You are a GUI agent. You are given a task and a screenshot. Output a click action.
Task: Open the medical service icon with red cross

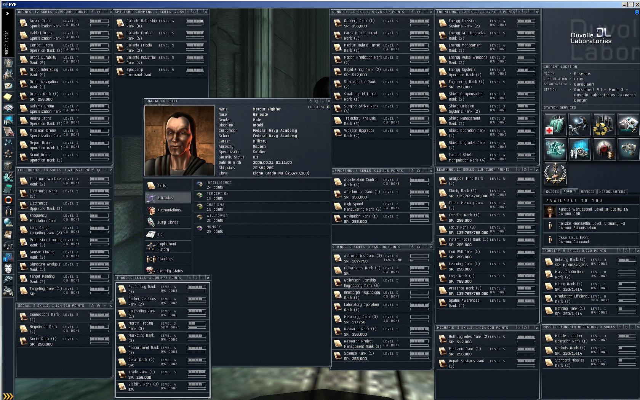555,125
